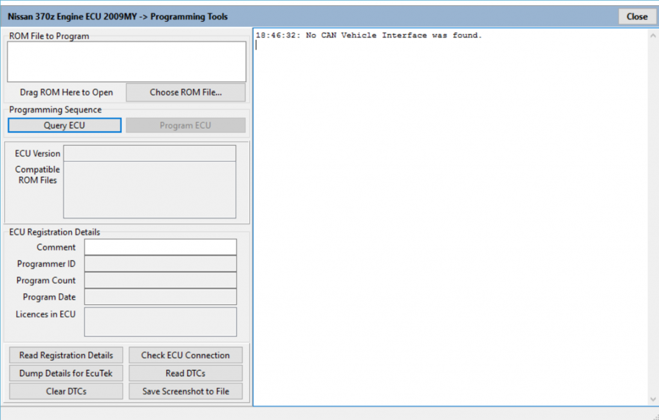Click the Programmer ID field
The image size is (659, 420).
(x=160, y=264)
